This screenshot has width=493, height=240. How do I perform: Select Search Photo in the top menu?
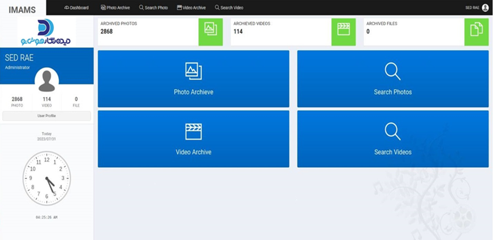(x=154, y=8)
